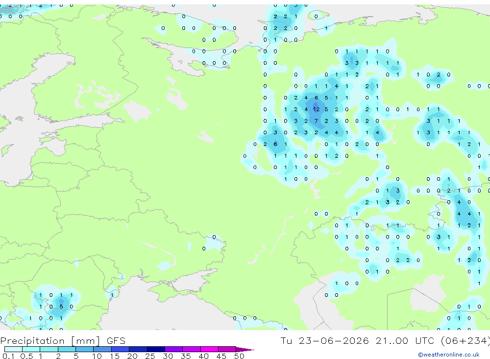Click the 10 legend scale label
The height and width of the screenshot is (359, 490).
(x=97, y=356)
